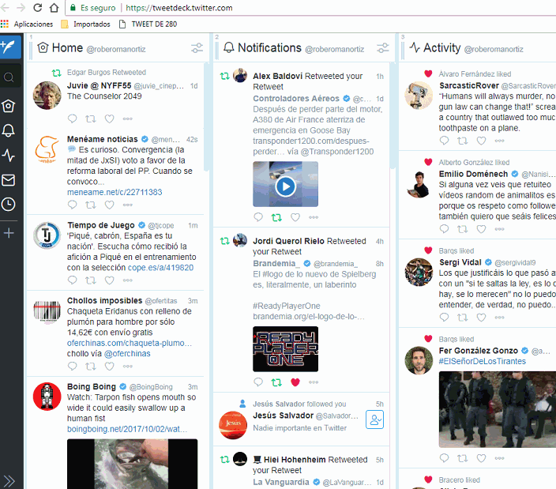This screenshot has width=556, height=489.
Task: Open more options on Chollos imposibles tweet
Action: (x=128, y=367)
